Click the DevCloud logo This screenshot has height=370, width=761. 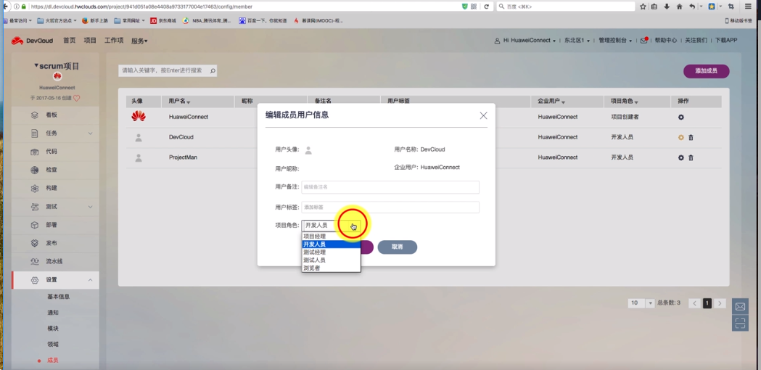pos(33,41)
